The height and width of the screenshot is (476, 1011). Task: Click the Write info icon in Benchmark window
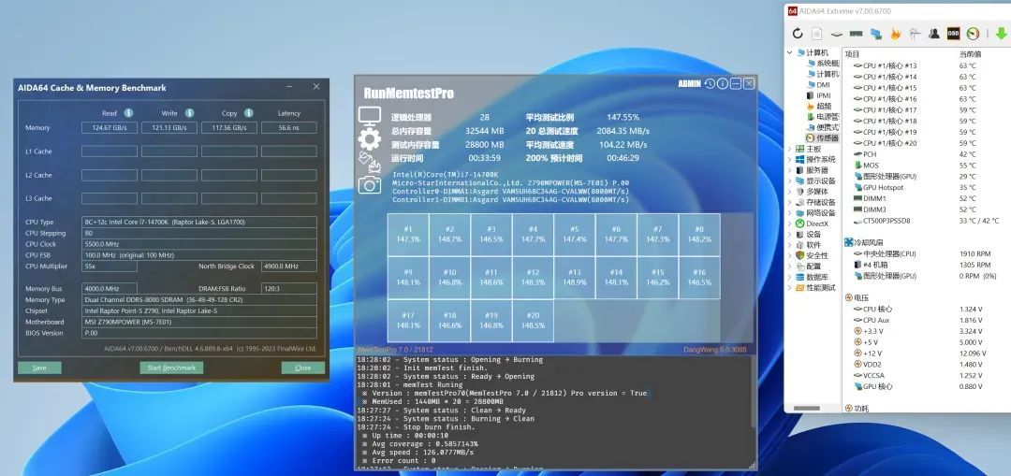click(x=189, y=113)
